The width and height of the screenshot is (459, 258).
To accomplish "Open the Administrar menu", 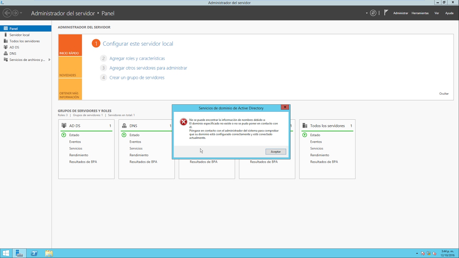I will [x=401, y=13].
